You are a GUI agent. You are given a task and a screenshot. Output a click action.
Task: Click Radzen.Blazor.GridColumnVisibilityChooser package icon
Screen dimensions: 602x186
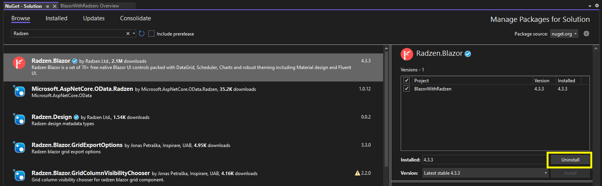[x=19, y=175]
